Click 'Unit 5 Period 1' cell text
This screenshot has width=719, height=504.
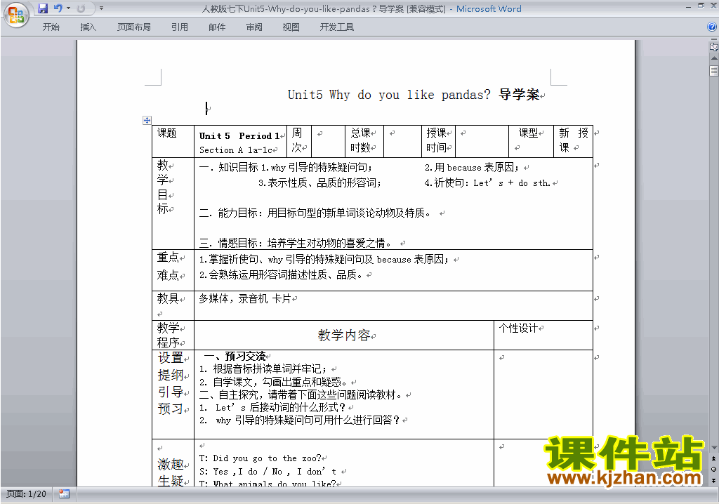point(239,135)
